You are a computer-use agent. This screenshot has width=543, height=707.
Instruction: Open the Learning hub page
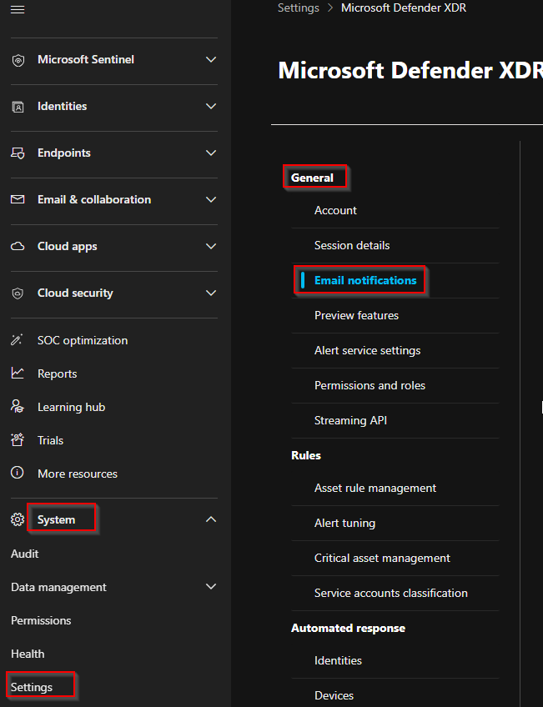[x=71, y=407]
